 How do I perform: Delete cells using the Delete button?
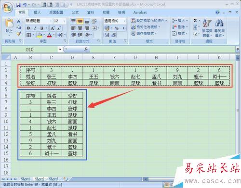click(x=180, y=27)
